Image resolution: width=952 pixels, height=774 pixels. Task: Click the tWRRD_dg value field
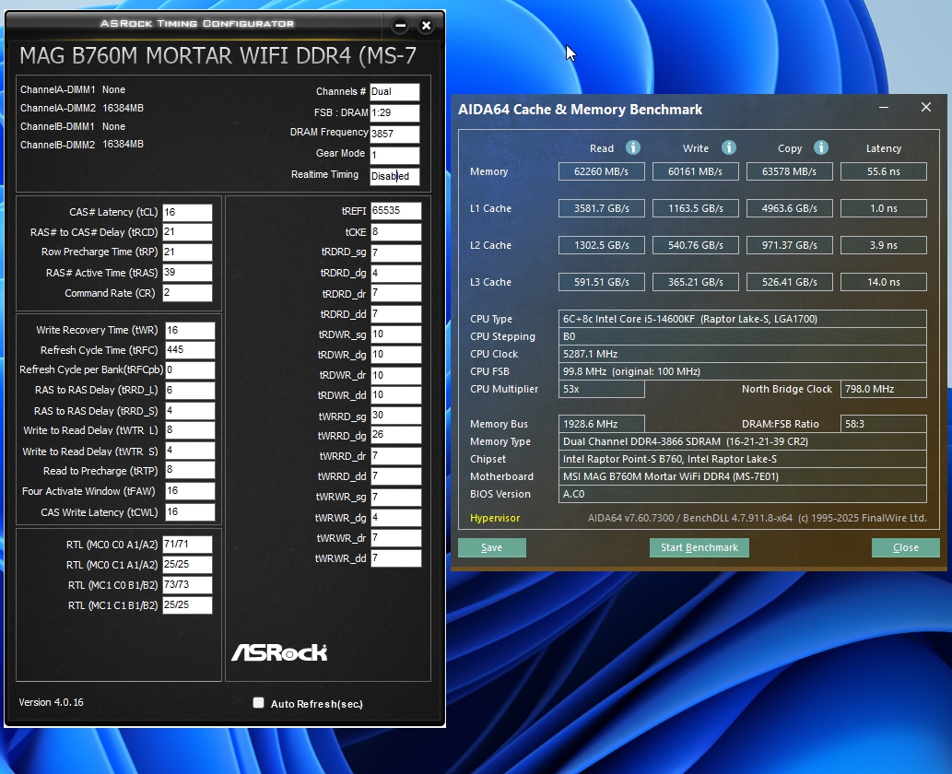[x=396, y=435]
